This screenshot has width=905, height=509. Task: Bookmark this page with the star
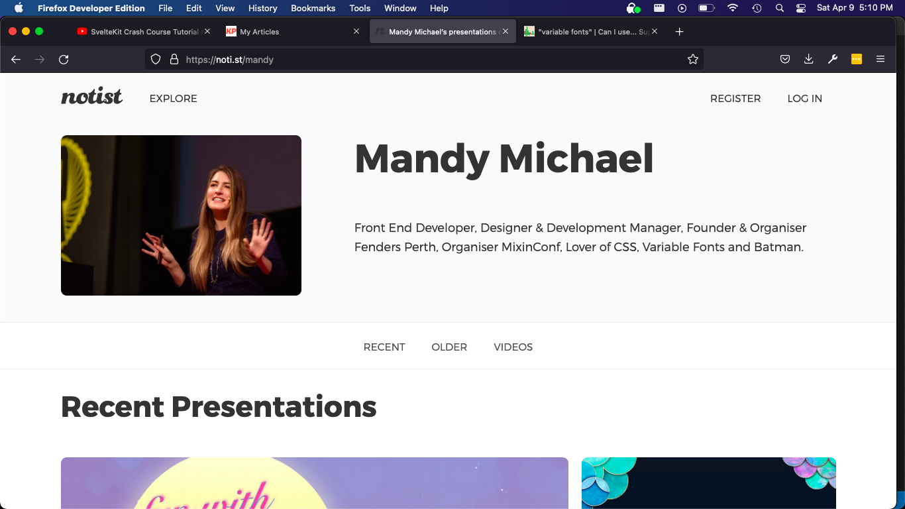(693, 60)
